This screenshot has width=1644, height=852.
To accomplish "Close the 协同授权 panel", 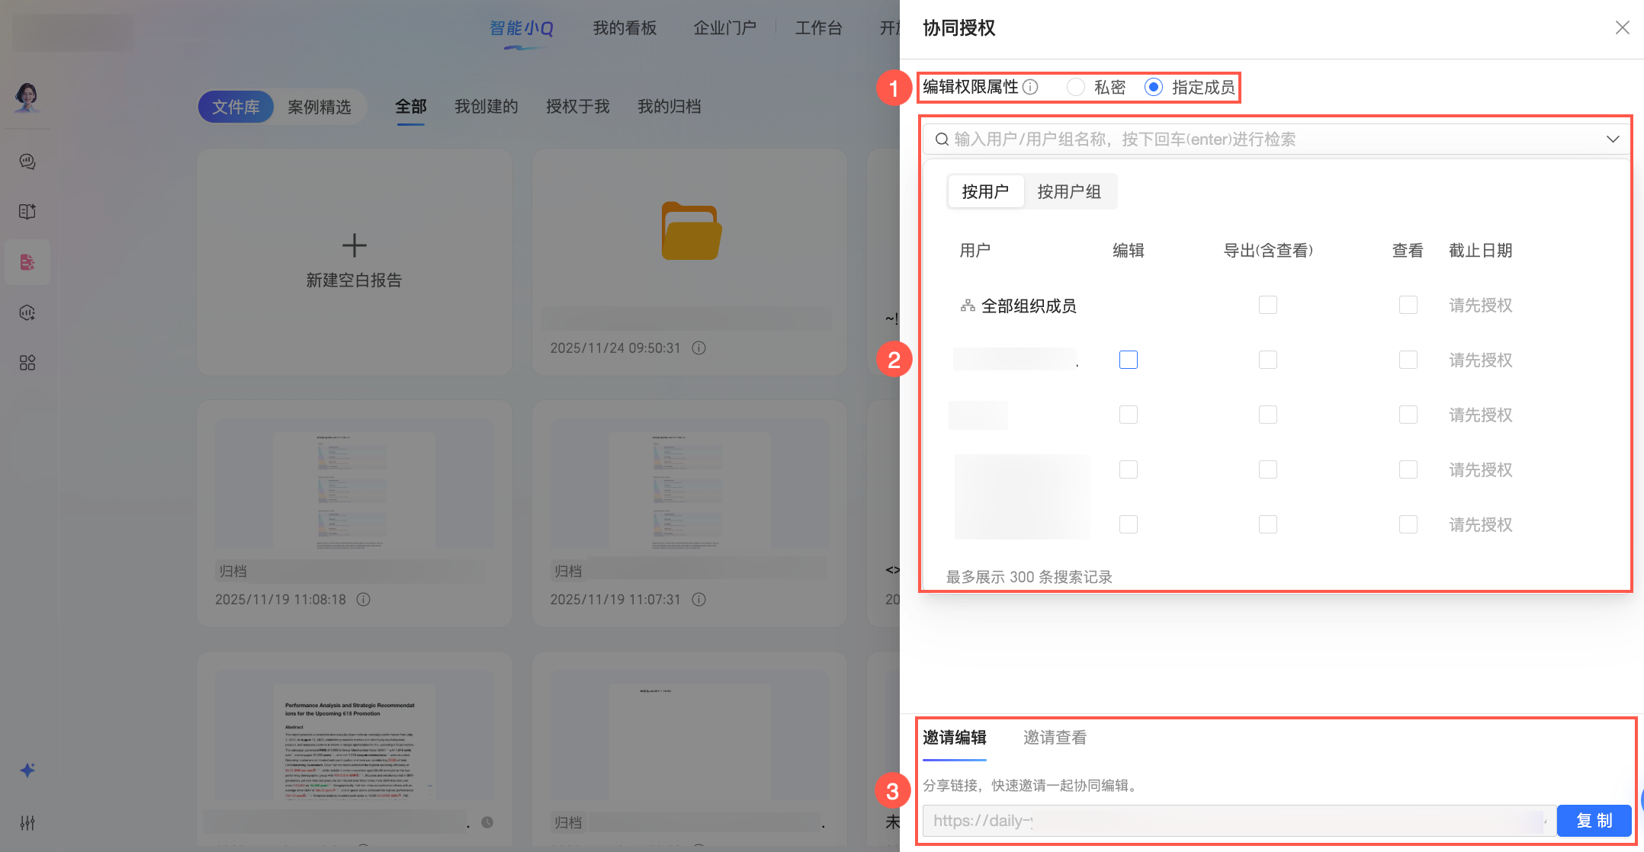I will [1622, 28].
